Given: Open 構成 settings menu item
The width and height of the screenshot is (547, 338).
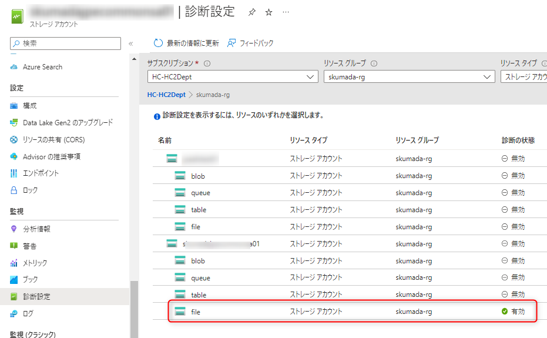Looking at the screenshot, I should [x=29, y=106].
